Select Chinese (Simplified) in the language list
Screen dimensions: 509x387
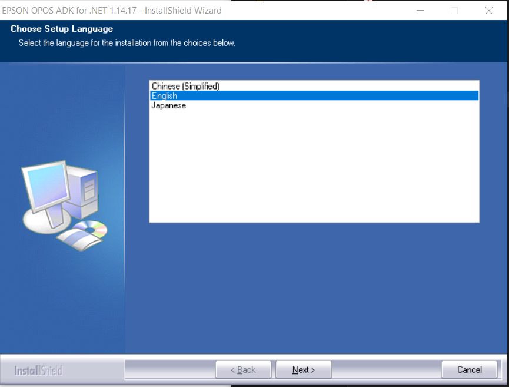coord(314,86)
